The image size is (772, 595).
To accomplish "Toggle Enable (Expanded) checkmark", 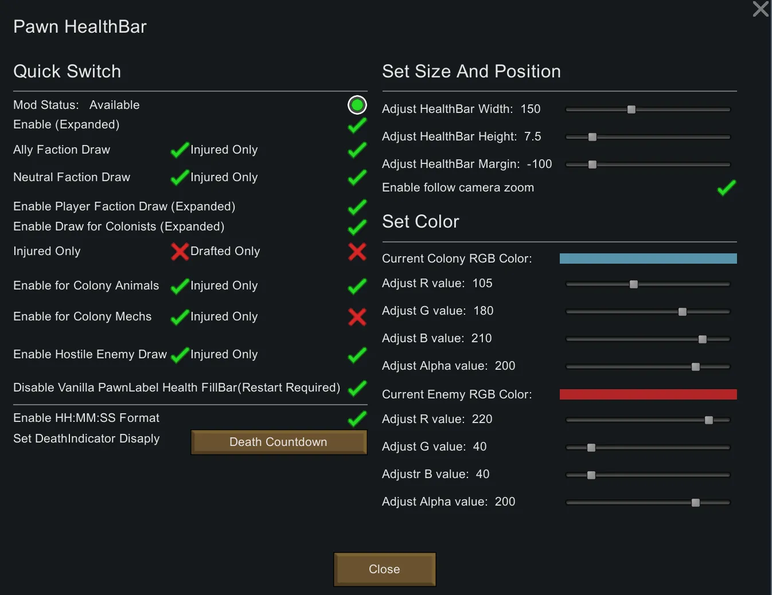I will coord(357,125).
